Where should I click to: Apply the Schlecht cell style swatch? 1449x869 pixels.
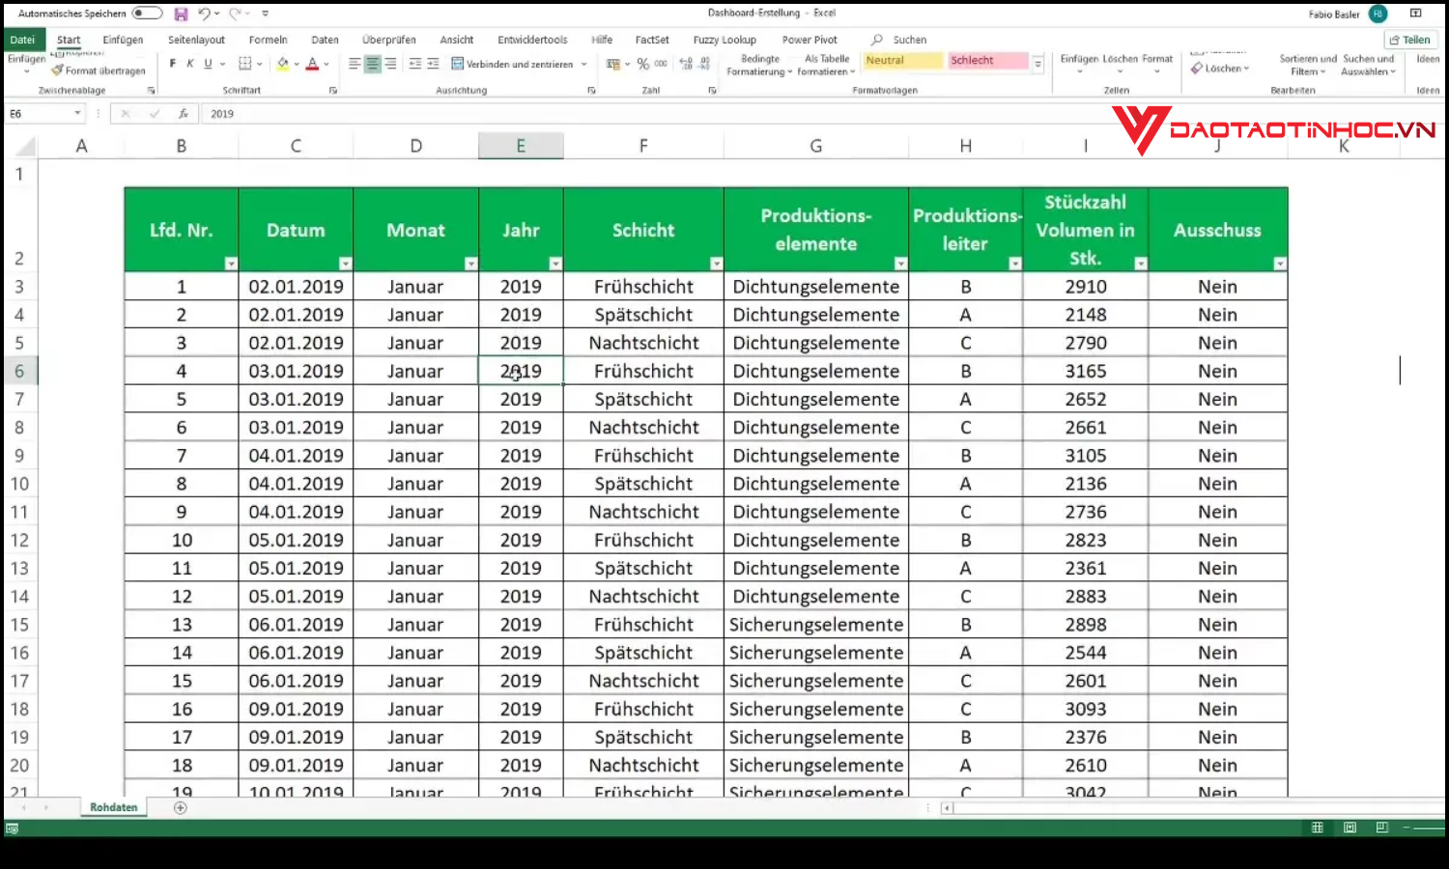[987, 60]
